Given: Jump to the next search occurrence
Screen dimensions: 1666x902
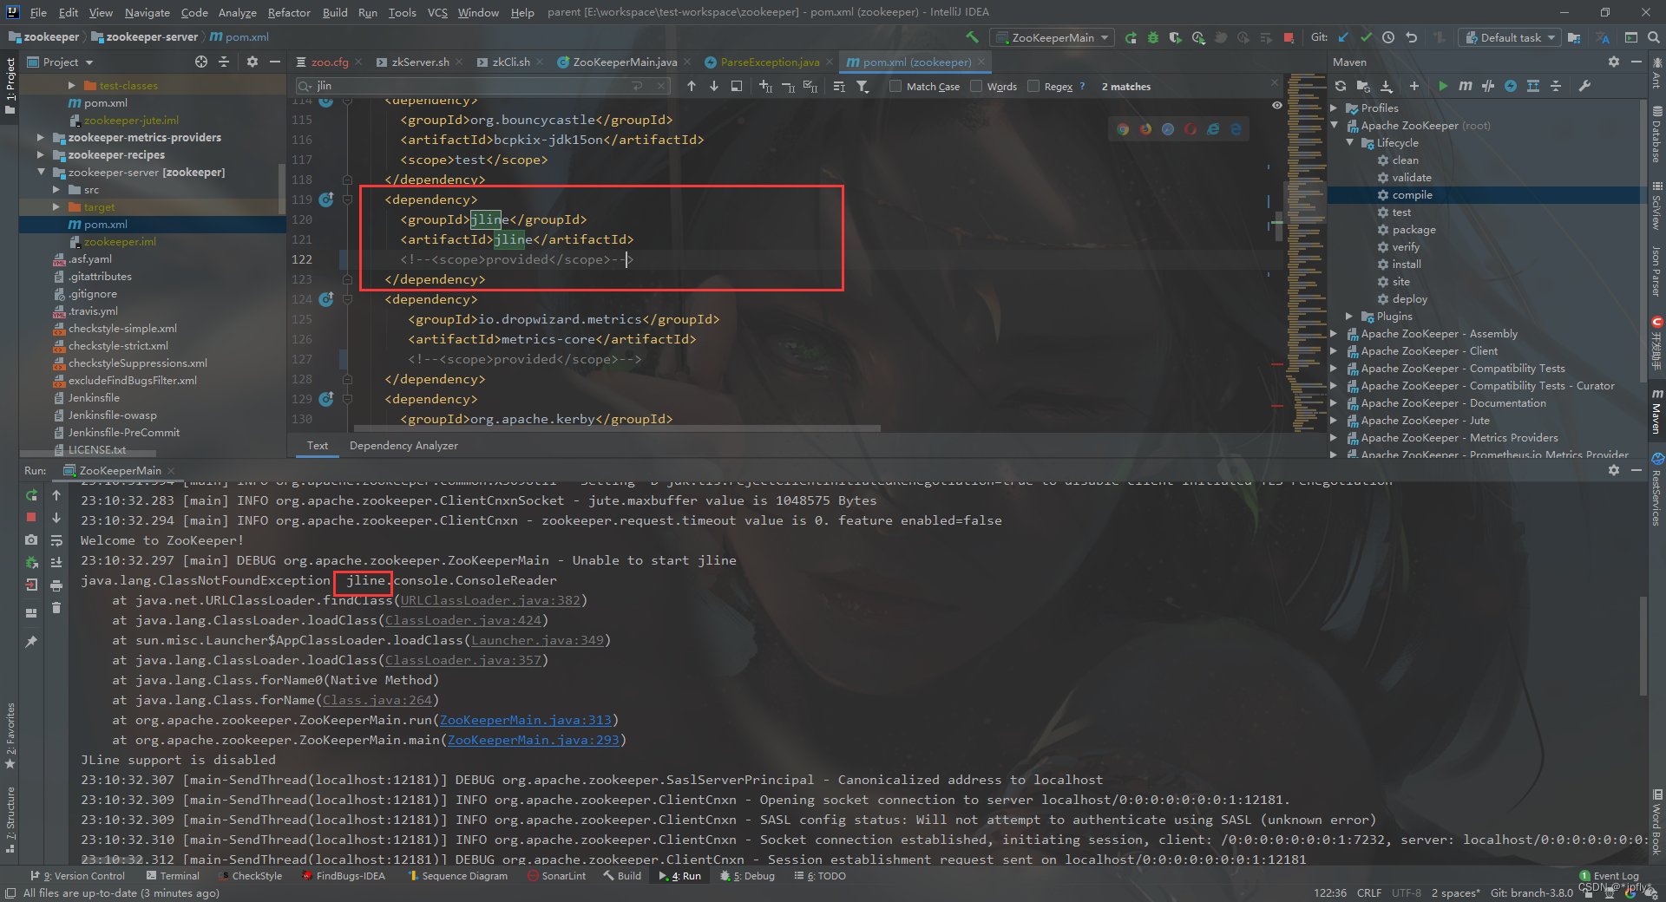Looking at the screenshot, I should click(714, 86).
